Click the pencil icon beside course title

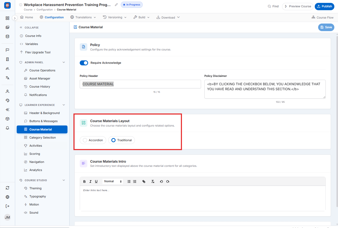[x=116, y=5]
